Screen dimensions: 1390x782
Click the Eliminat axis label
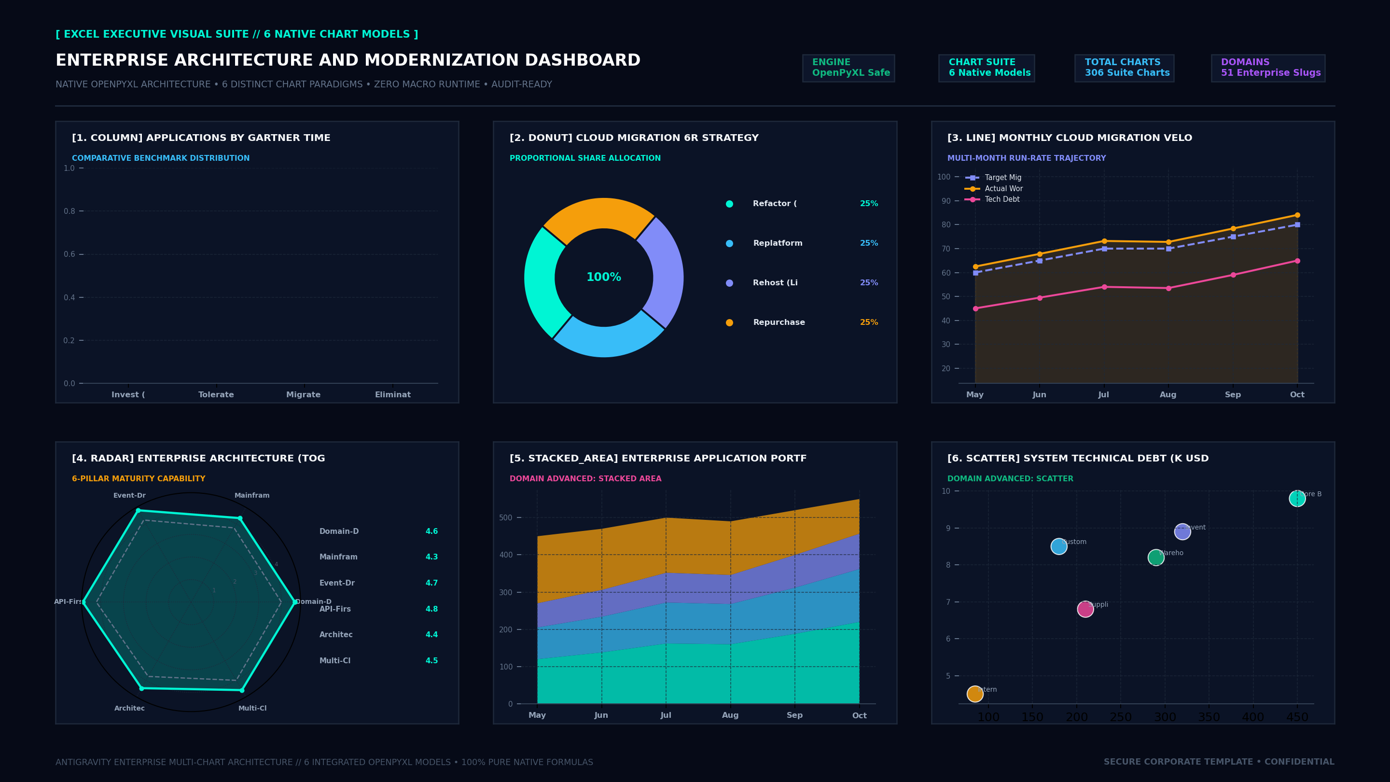point(393,395)
